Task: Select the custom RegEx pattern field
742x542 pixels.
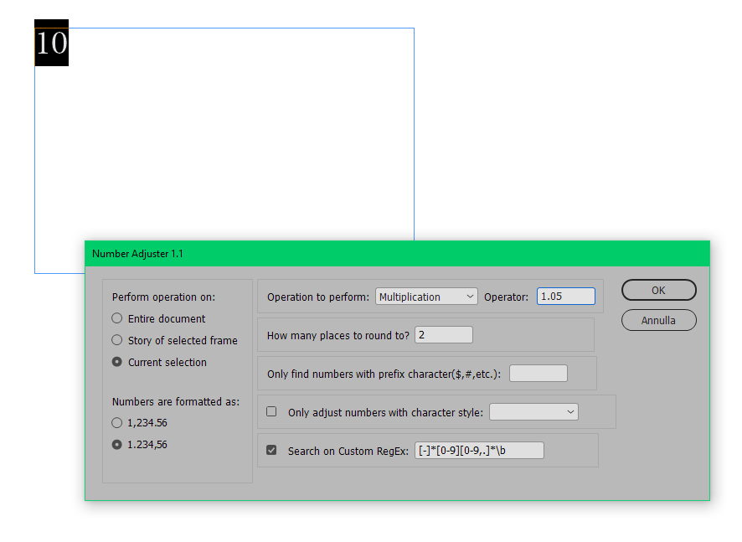Action: tap(478, 450)
